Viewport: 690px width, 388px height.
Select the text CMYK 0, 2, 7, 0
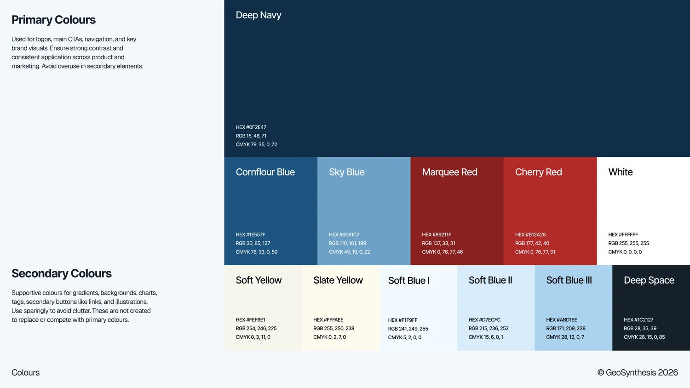point(330,337)
